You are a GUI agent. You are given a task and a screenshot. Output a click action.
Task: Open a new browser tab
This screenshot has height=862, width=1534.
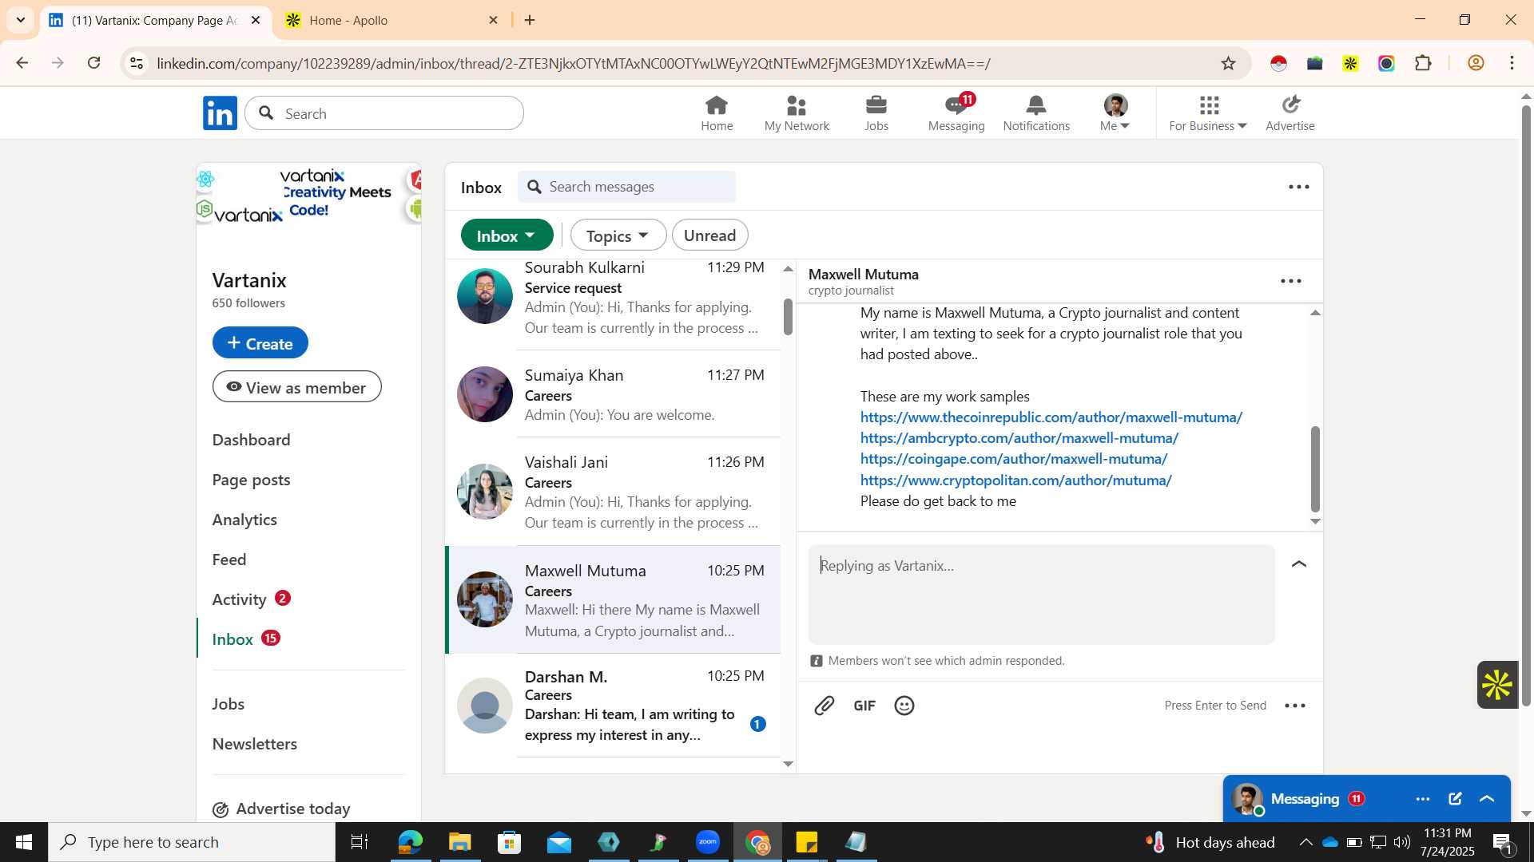click(530, 20)
